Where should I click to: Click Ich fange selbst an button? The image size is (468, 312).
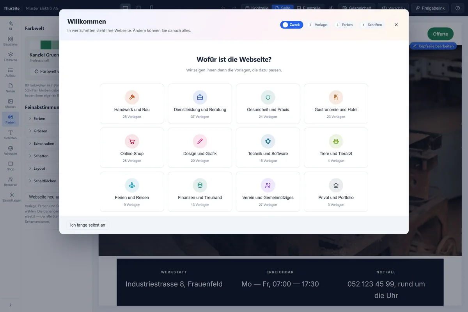(88, 225)
